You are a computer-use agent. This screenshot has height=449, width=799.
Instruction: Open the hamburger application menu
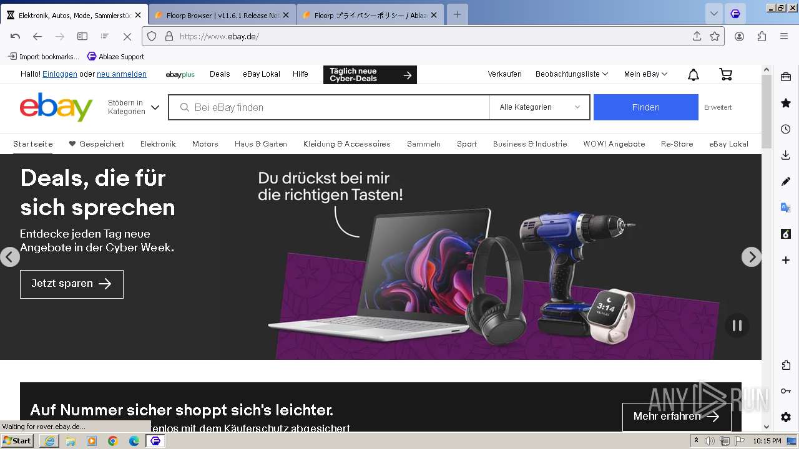(784, 36)
